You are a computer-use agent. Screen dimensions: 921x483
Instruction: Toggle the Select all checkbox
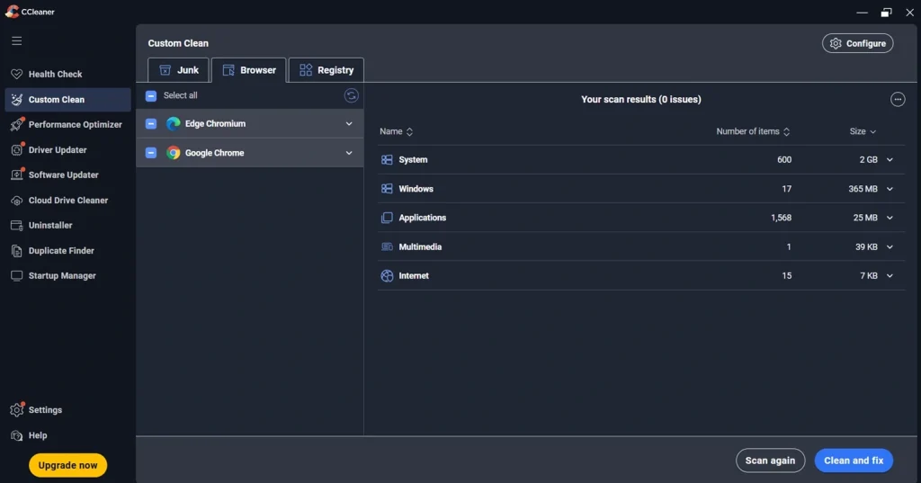[x=151, y=95]
